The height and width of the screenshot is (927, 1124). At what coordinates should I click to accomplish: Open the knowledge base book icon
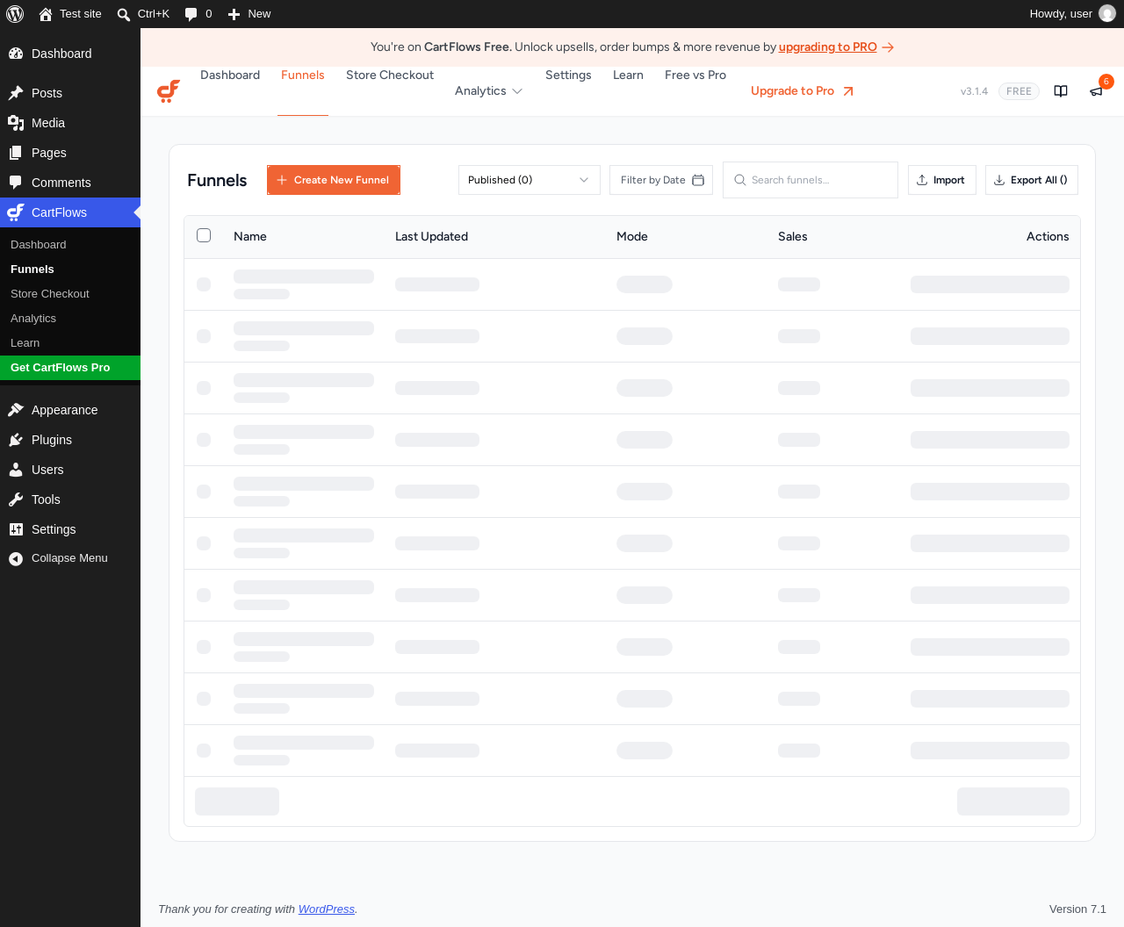(x=1061, y=91)
